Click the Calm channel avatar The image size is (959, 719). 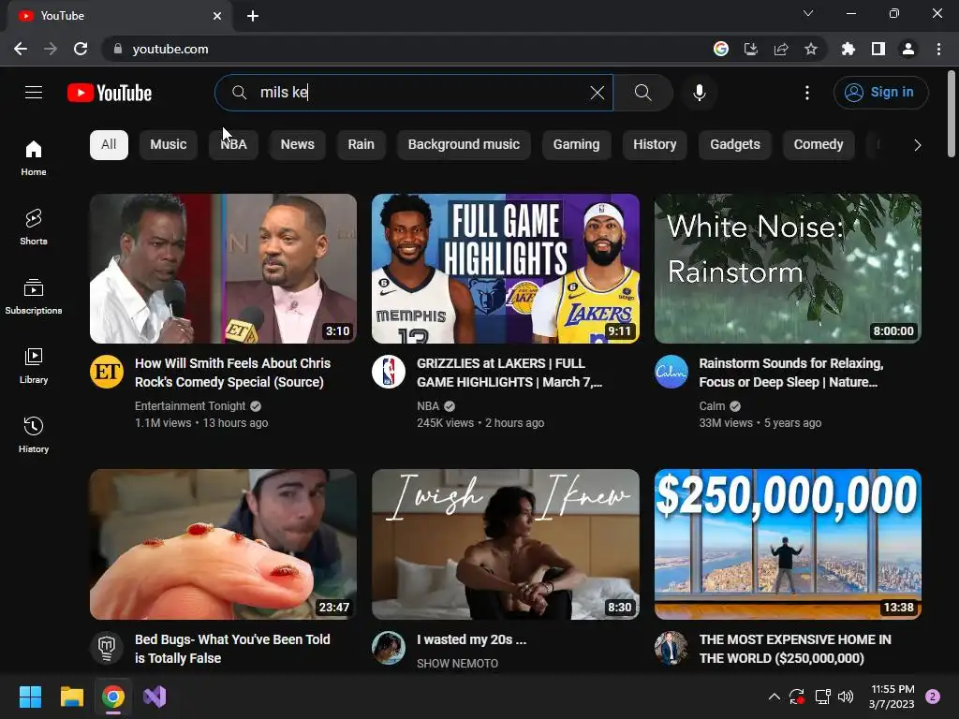(x=671, y=372)
